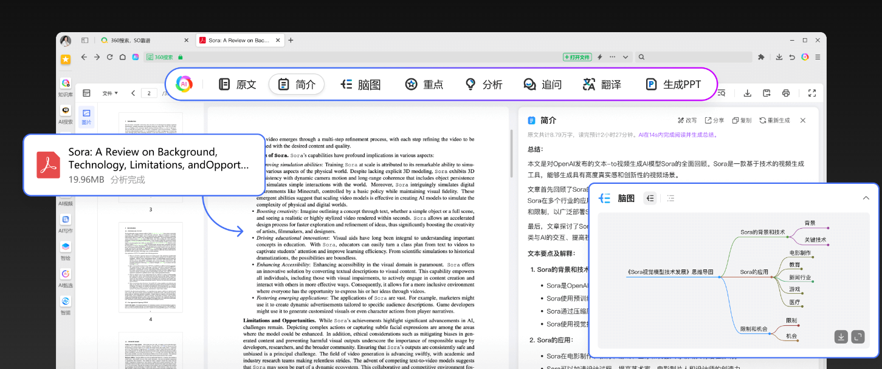Close the Sora PDF tab
The height and width of the screenshot is (369, 882).
tap(278, 41)
